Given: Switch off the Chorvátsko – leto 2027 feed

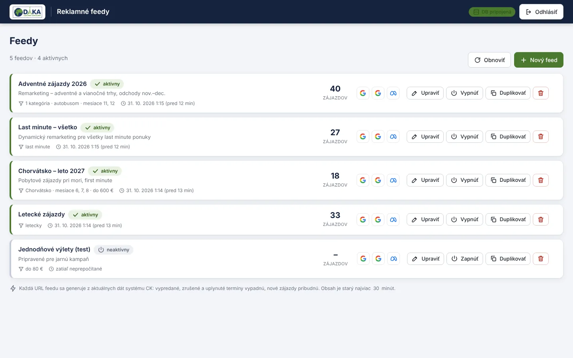Looking at the screenshot, I should [x=465, y=180].
